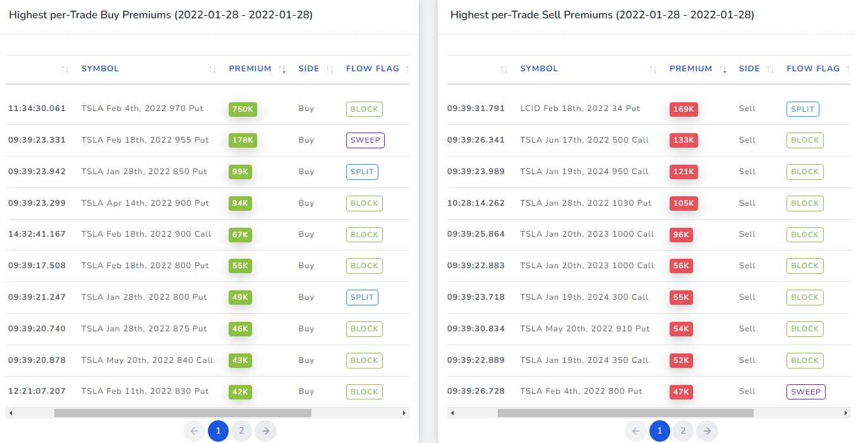Viewport: 856px width, 443px height.
Task: Select TSLA Jun 17th, 2022 500 Call
Action: click(584, 140)
